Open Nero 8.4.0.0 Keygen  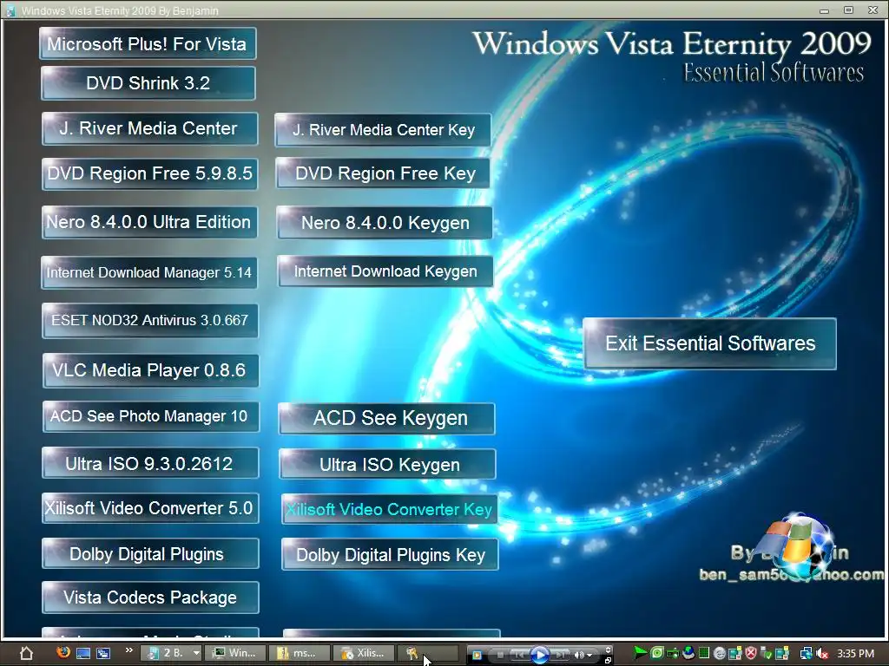(x=385, y=223)
